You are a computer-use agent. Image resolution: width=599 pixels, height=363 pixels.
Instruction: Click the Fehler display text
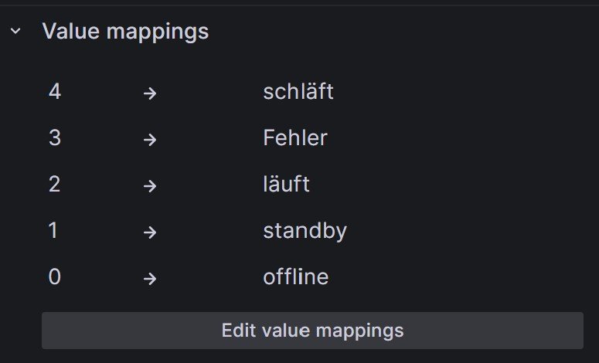point(295,138)
